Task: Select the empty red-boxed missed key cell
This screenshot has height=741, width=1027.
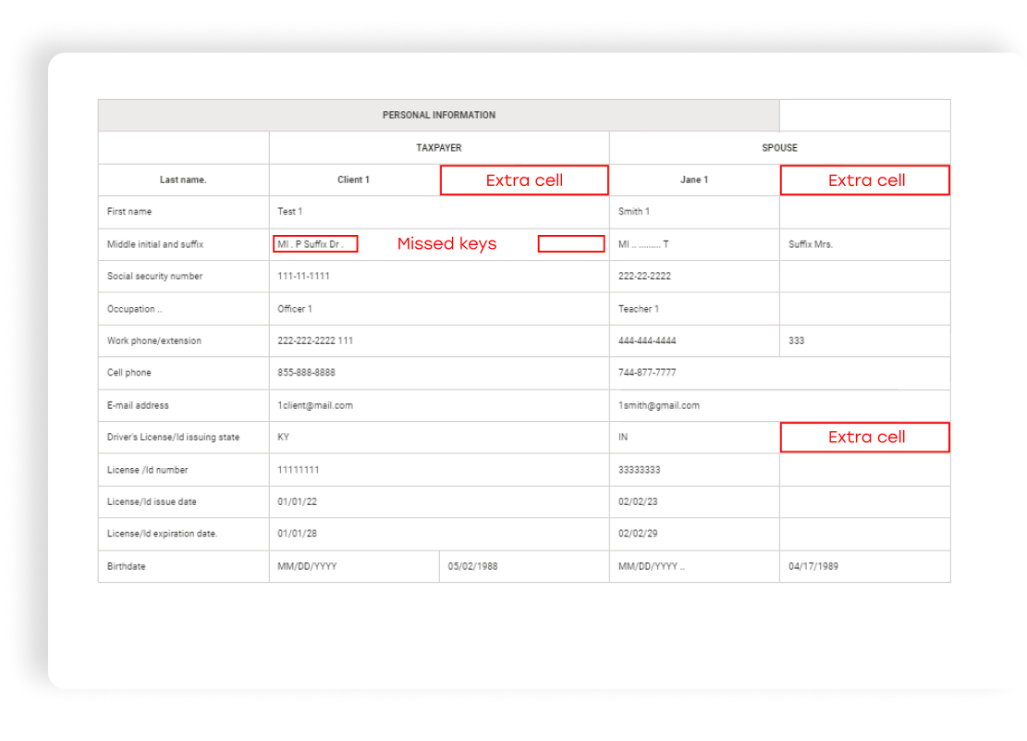Action: (570, 243)
